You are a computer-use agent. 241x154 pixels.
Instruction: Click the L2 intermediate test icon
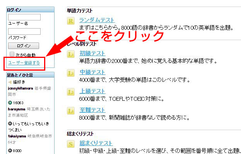point(71,73)
